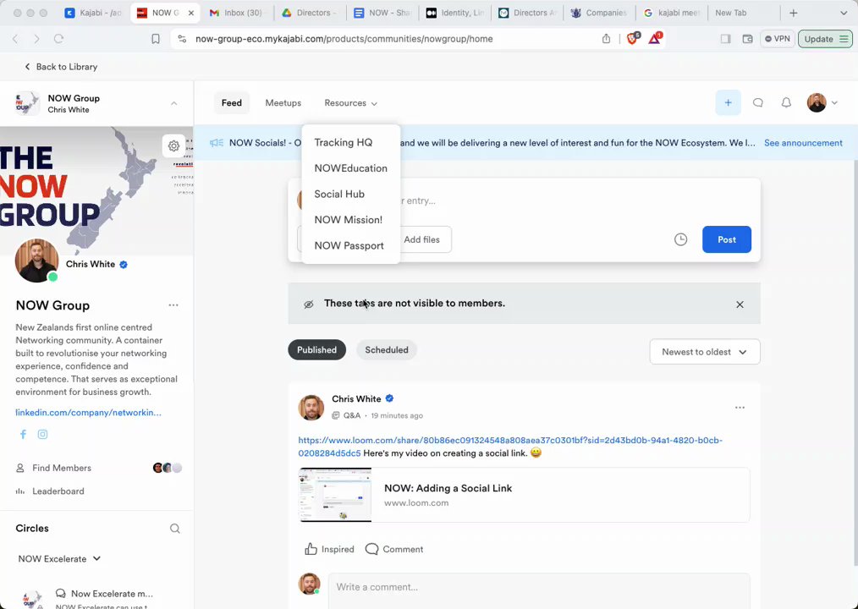Click the browser share icon
Image resolution: width=858 pixels, height=609 pixels.
point(607,39)
